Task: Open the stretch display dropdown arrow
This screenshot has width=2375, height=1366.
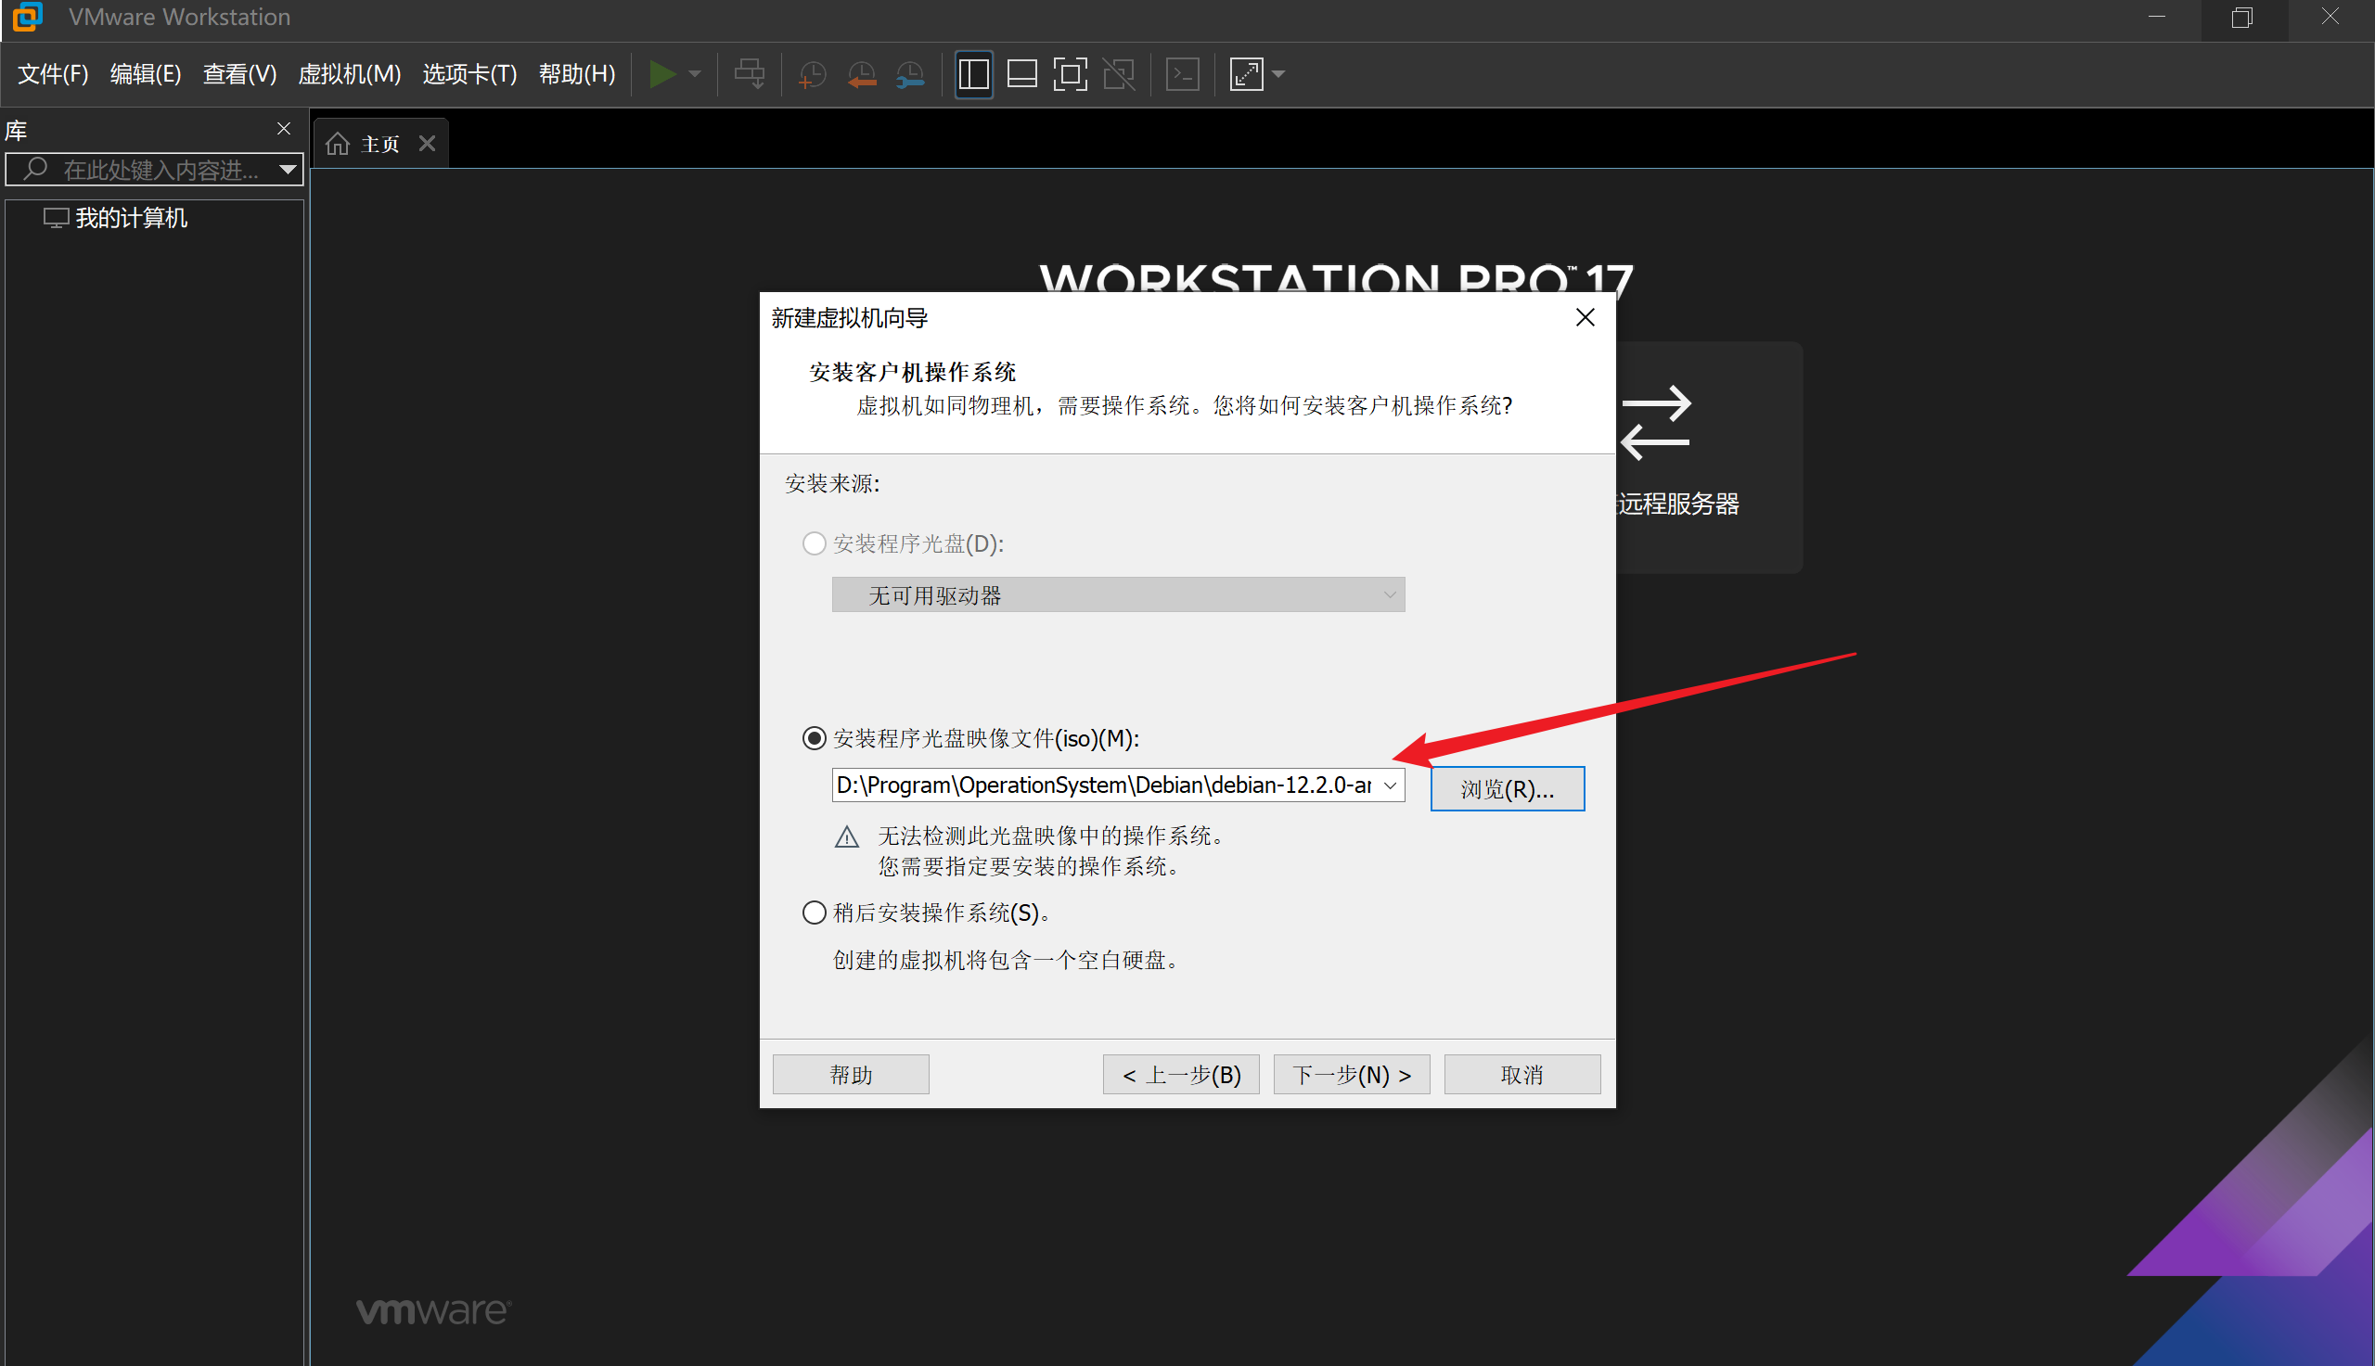Action: [1278, 74]
